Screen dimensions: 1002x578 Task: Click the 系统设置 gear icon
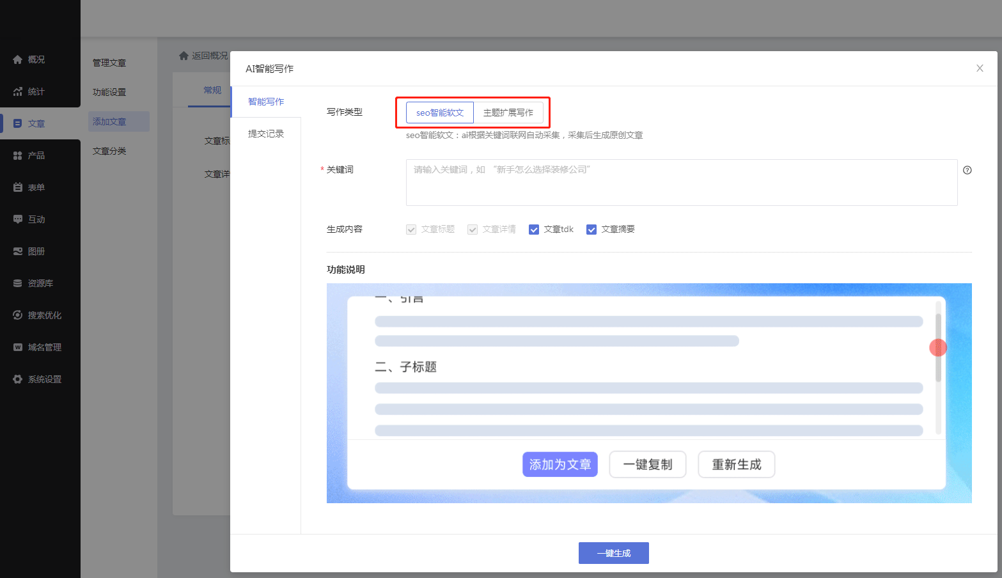(18, 379)
